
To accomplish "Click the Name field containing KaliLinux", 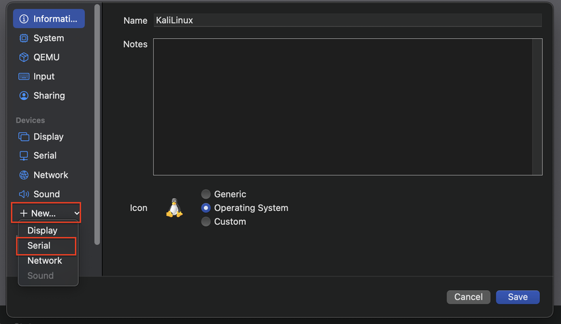I will 347,20.
